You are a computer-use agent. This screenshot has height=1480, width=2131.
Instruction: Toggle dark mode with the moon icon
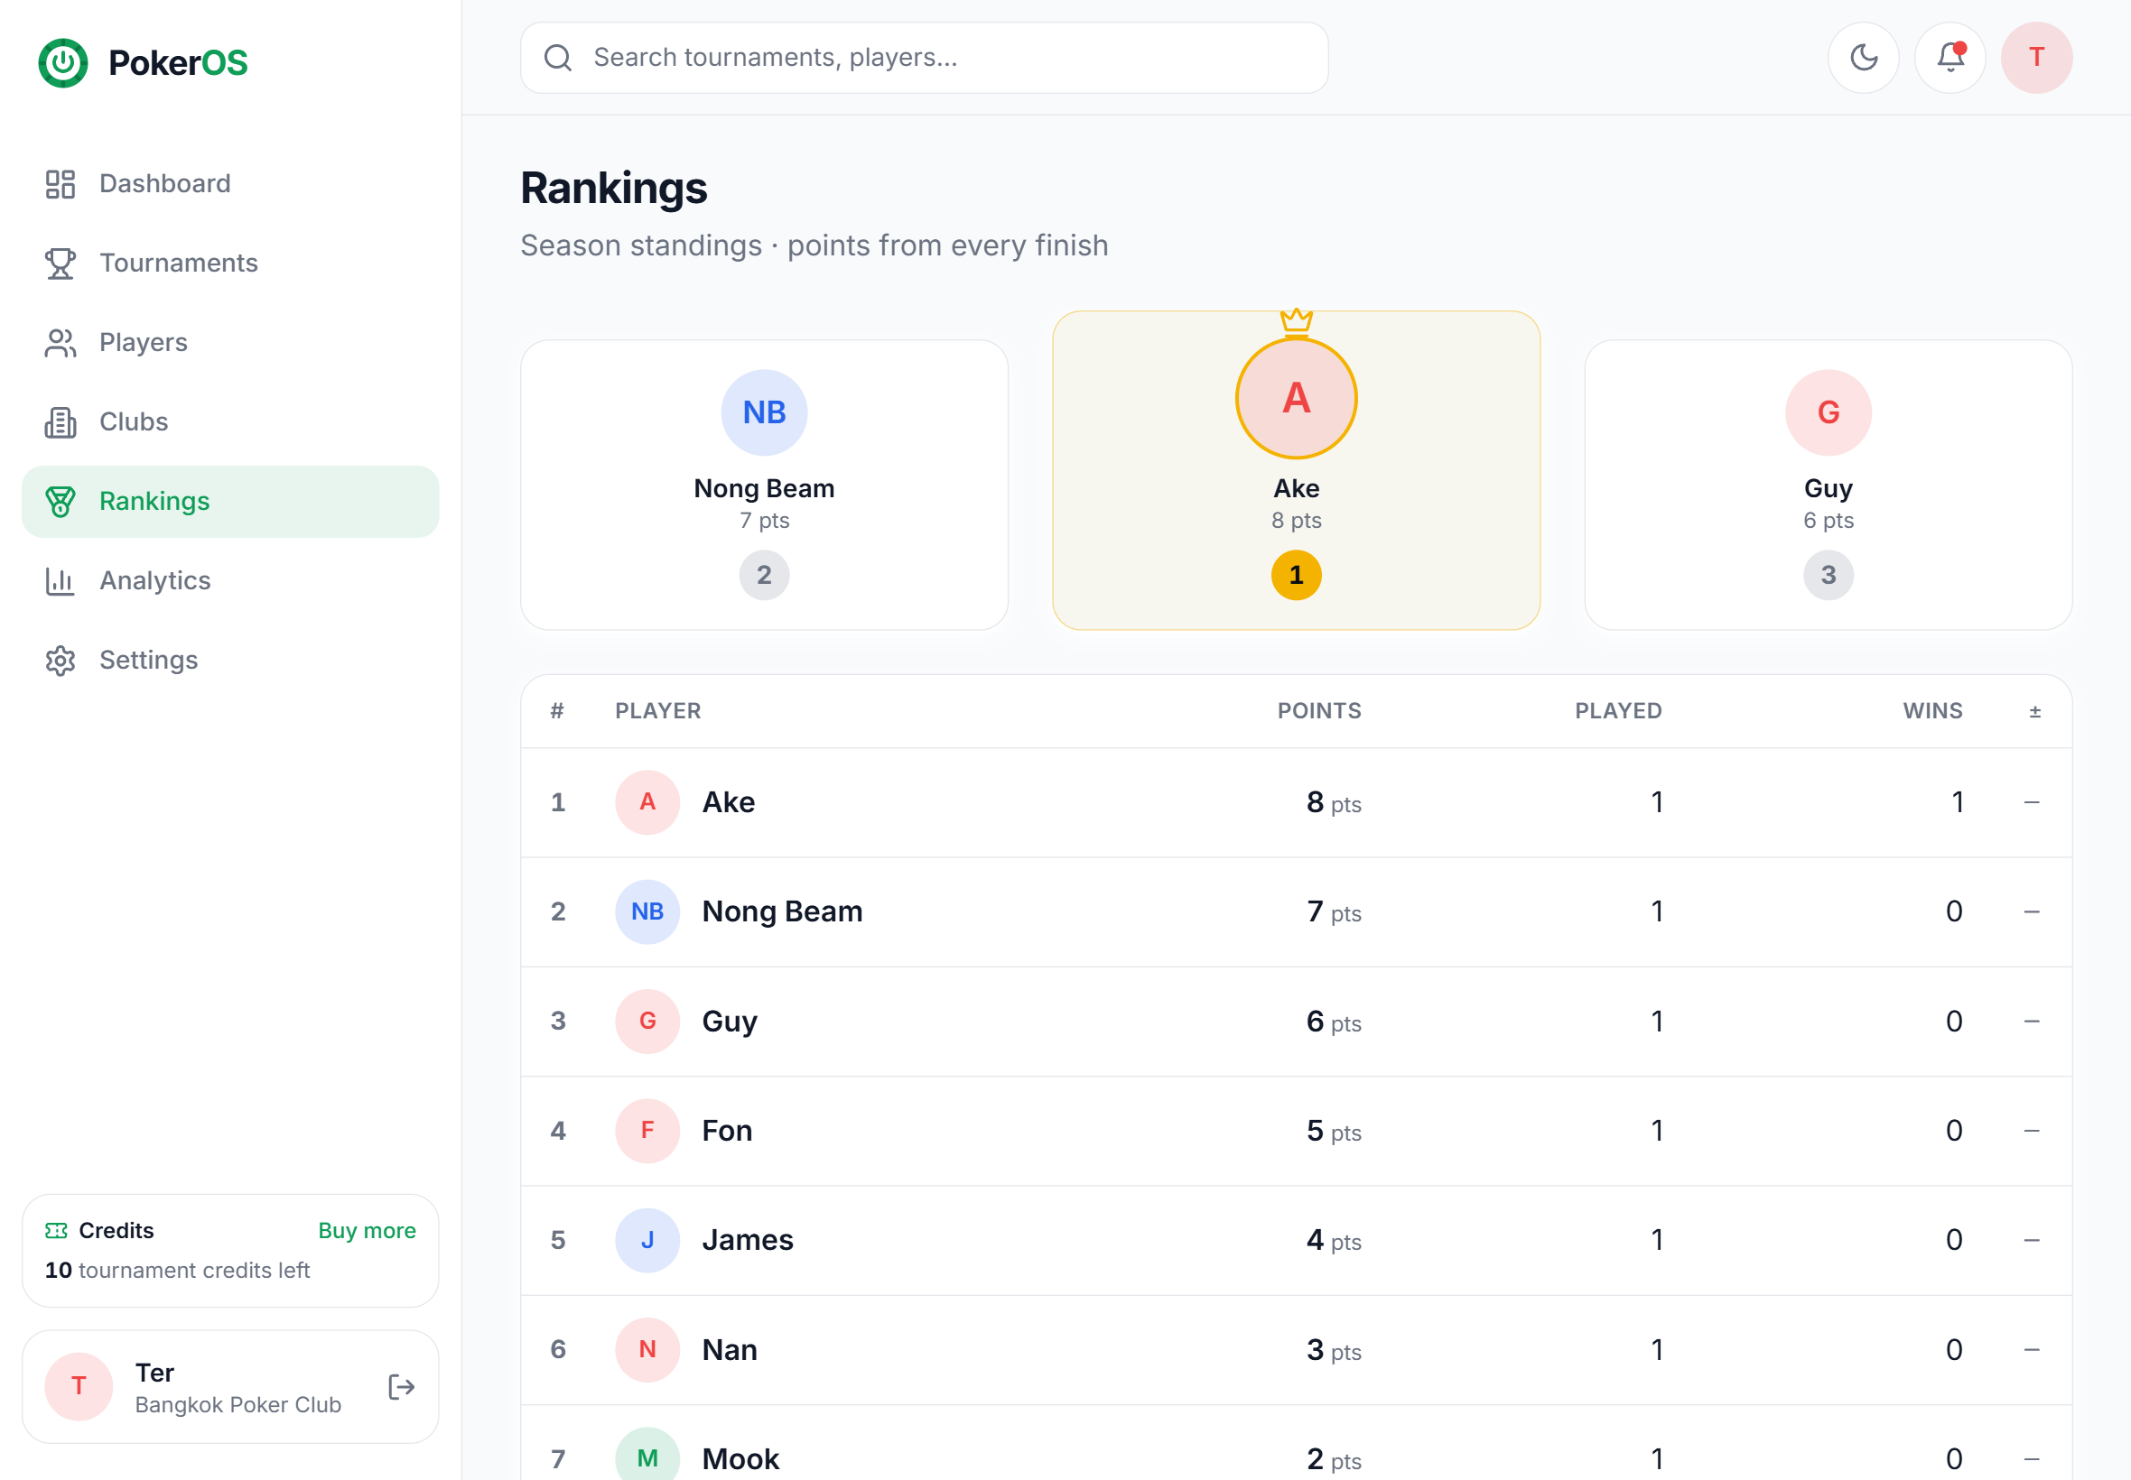[1863, 58]
